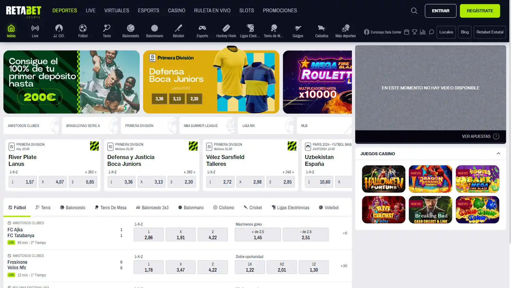Open Breaking Bad casino game
511x288 pixels.
tap(431, 210)
